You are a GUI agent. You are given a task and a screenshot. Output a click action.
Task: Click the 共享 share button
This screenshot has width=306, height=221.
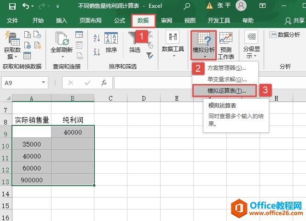[x=294, y=21]
